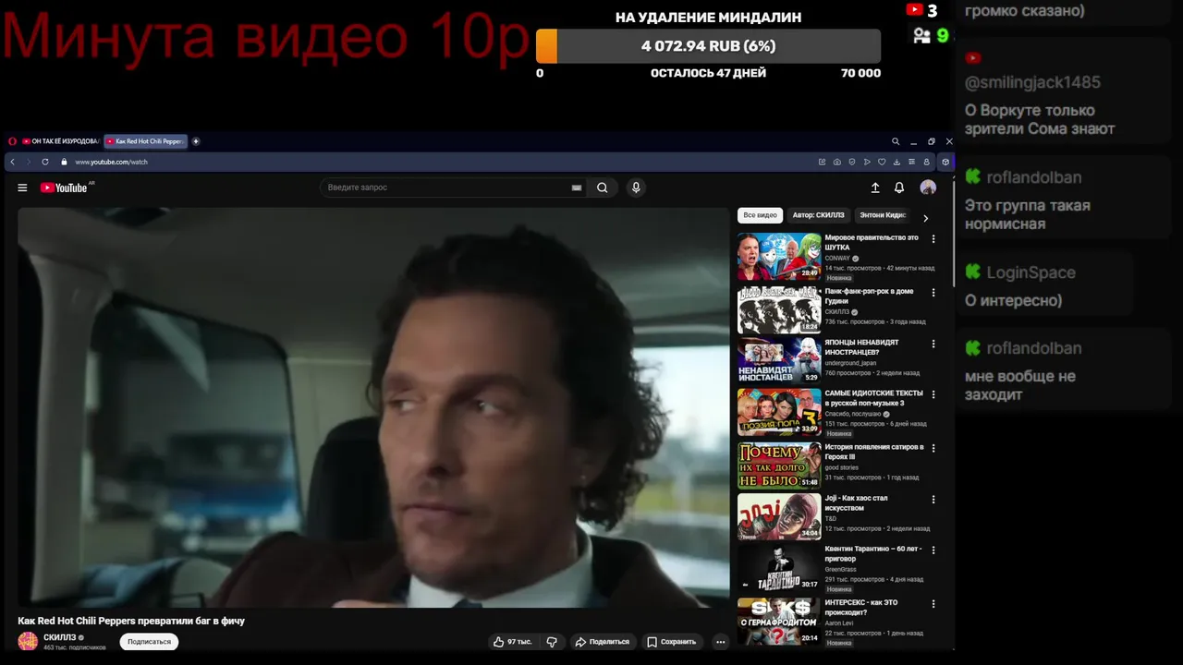Click chat message 'мне вообще не заходит'
The width and height of the screenshot is (1183, 665).
click(x=1020, y=386)
